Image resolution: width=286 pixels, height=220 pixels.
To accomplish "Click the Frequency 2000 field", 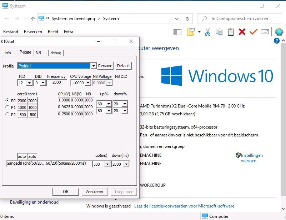I will (57, 82).
